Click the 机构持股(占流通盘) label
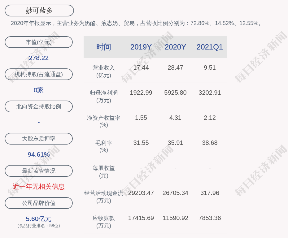Image resolution: width=288 pixels, height=238 pixels. point(39,74)
